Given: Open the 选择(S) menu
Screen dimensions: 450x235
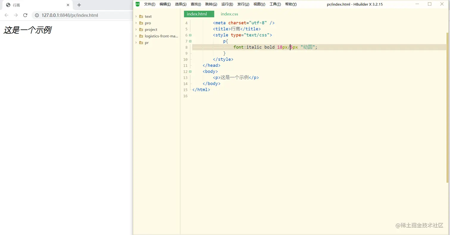Looking at the screenshot, I should click(x=181, y=4).
